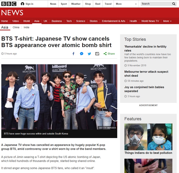Open Joy as conjoined twin babies story
Viewport: 179px width, 173px height.
pyautogui.click(x=144, y=89)
